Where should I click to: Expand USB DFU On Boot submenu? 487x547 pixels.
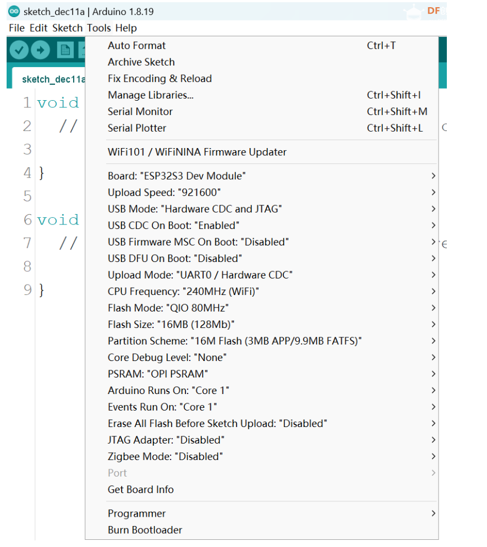[261, 259]
